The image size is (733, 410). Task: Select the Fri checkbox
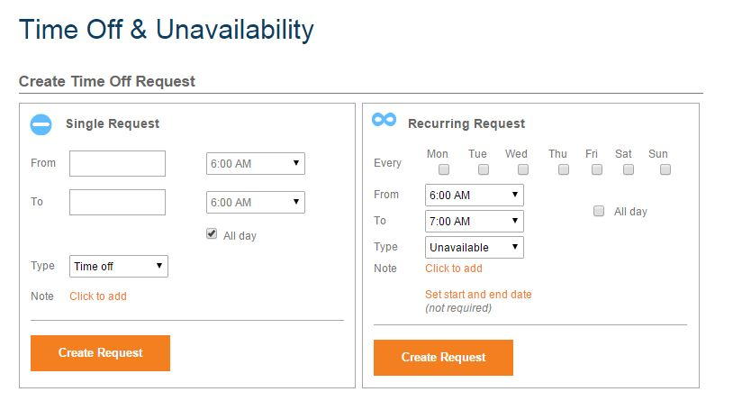(x=596, y=169)
